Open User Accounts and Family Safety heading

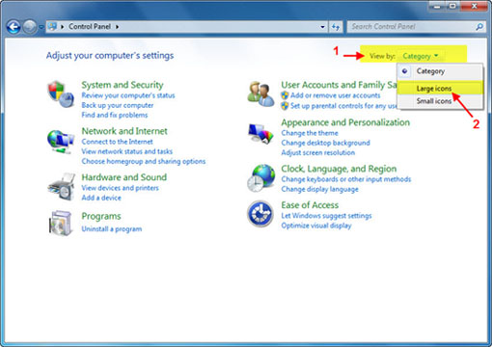pos(339,85)
